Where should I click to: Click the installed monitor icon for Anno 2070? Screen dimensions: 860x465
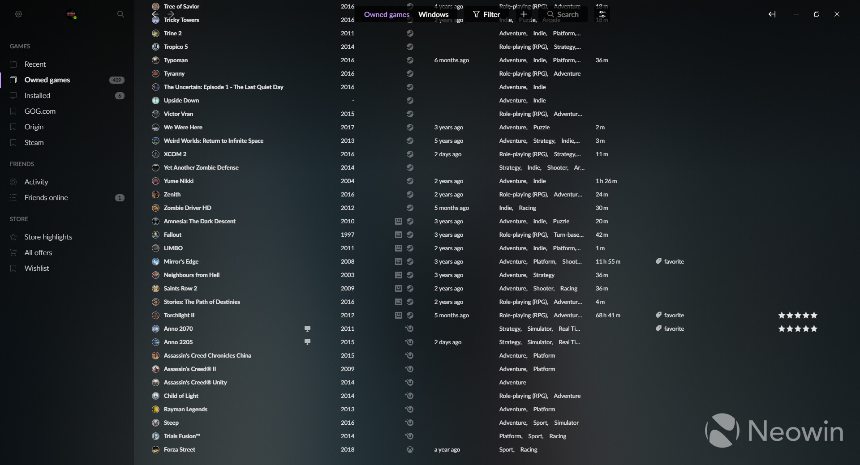(307, 328)
